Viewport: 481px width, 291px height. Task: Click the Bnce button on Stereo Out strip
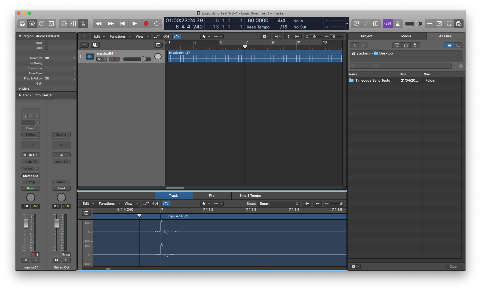coord(66,255)
